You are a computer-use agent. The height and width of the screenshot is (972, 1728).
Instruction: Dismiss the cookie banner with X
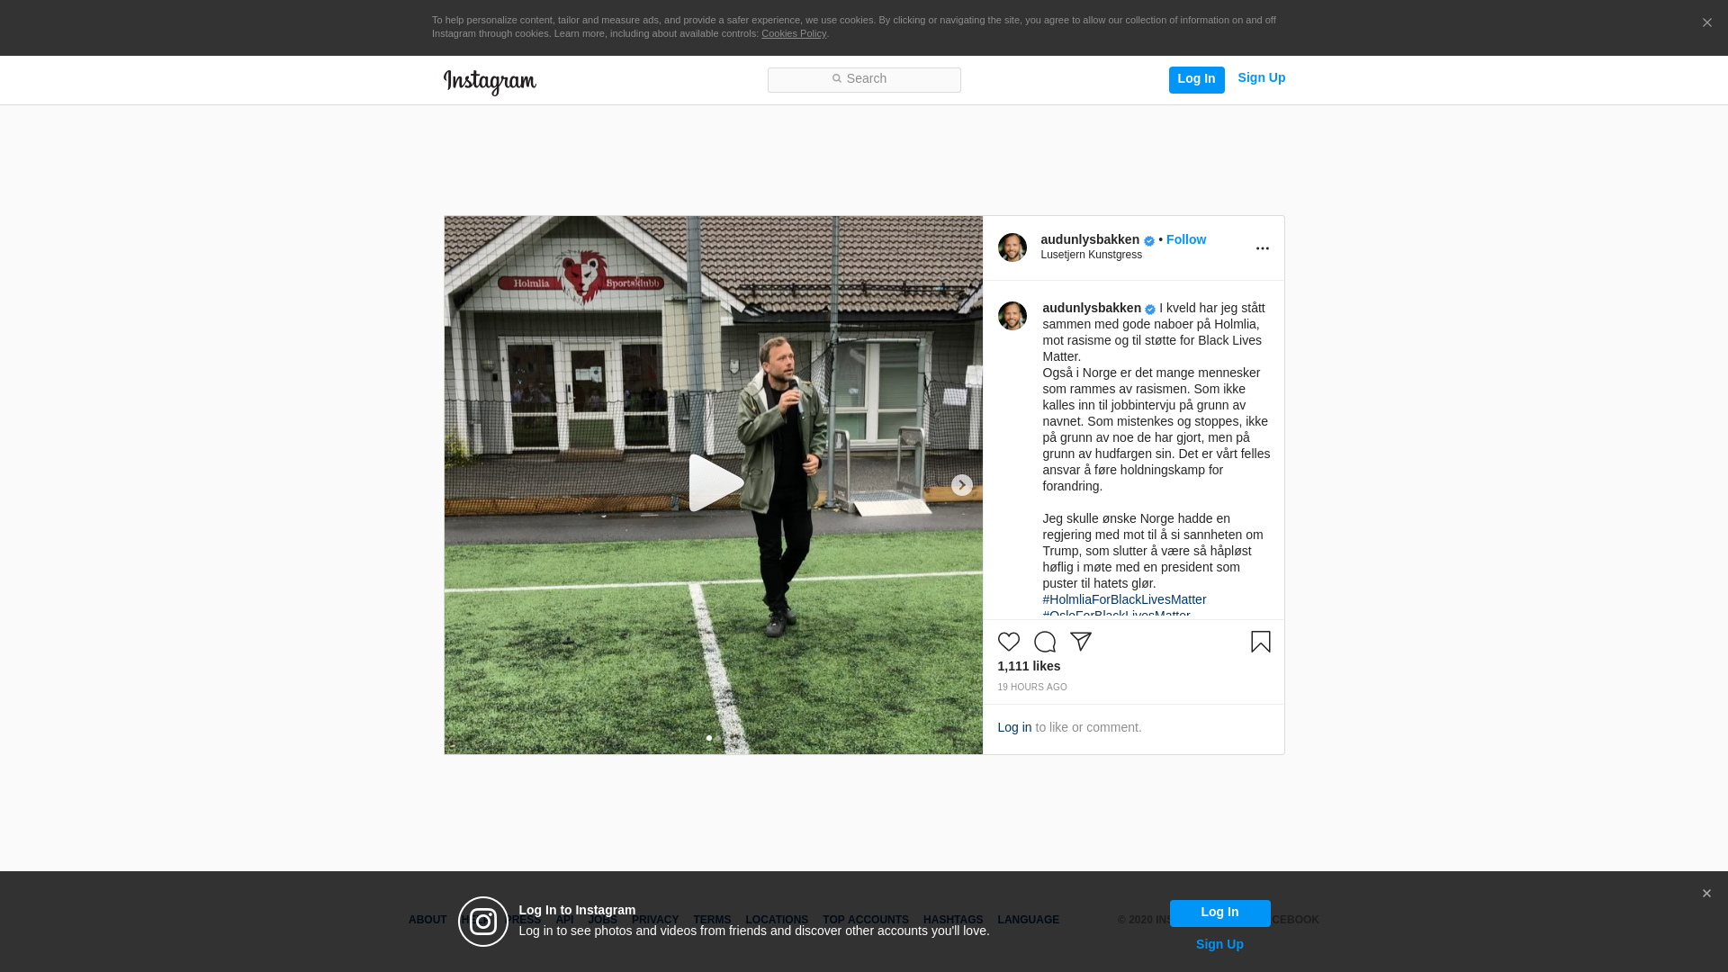click(x=1706, y=23)
